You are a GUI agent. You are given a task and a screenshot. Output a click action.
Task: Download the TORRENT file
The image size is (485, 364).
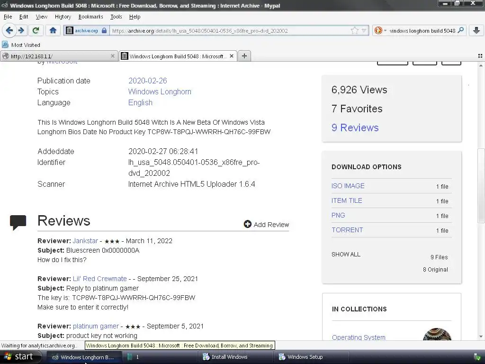tap(347, 230)
